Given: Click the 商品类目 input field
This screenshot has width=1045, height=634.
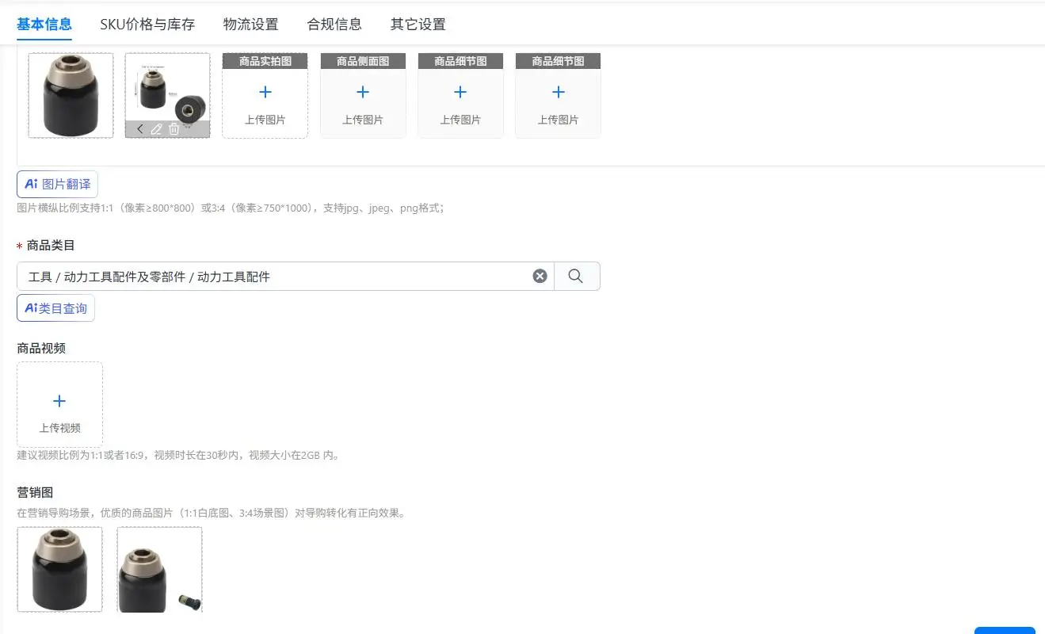Looking at the screenshot, I should 285,276.
